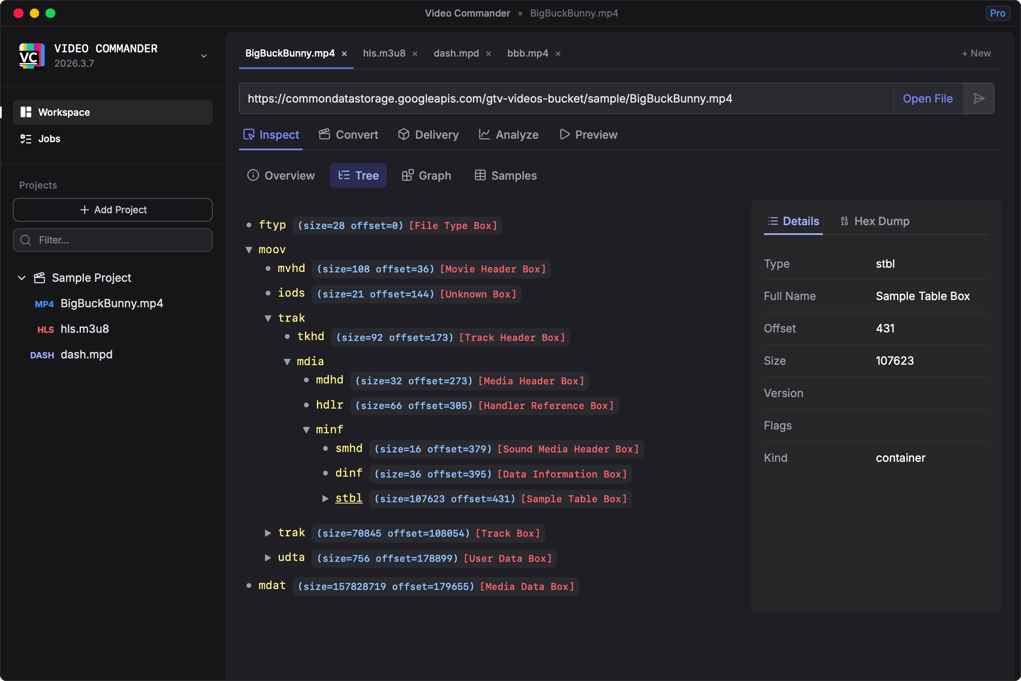Click the project filter search field

pos(112,240)
